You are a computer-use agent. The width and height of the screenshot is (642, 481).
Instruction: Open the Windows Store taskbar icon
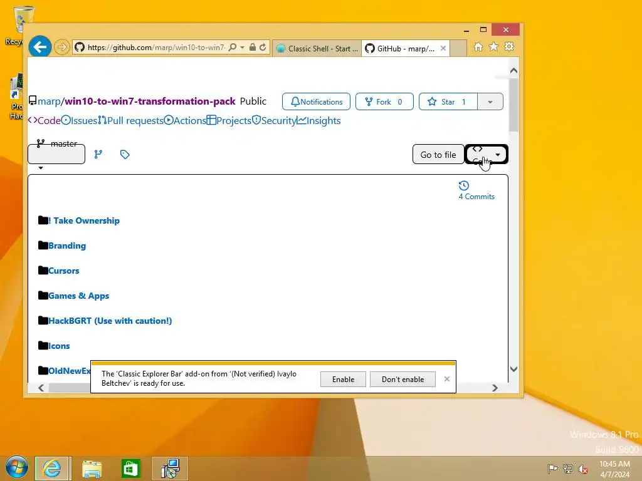[x=131, y=468]
